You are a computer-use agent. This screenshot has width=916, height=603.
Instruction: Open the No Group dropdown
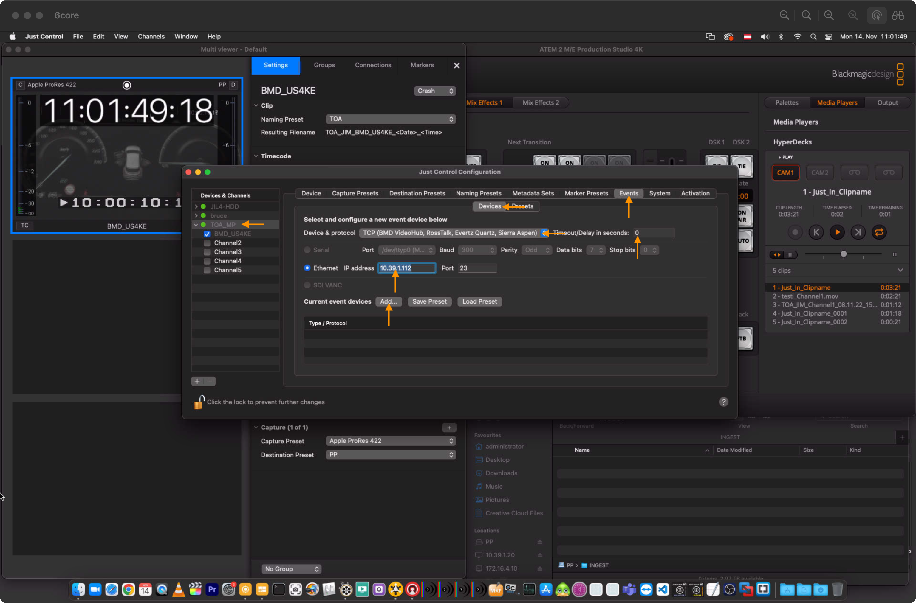pyautogui.click(x=291, y=569)
